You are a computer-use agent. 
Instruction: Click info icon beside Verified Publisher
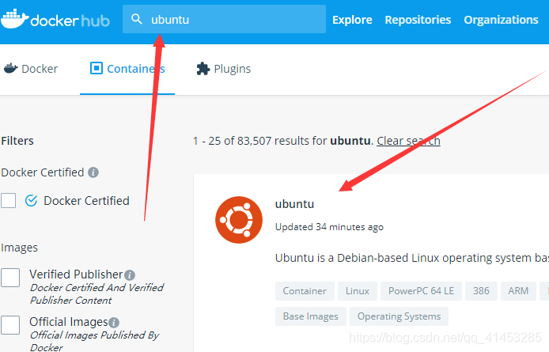(x=130, y=275)
